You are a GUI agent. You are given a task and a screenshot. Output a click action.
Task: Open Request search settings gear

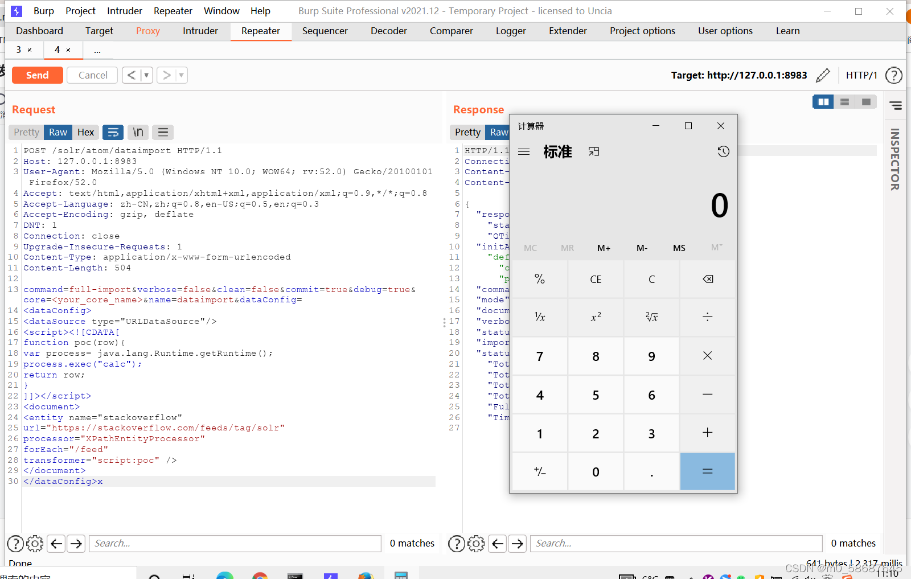point(35,544)
